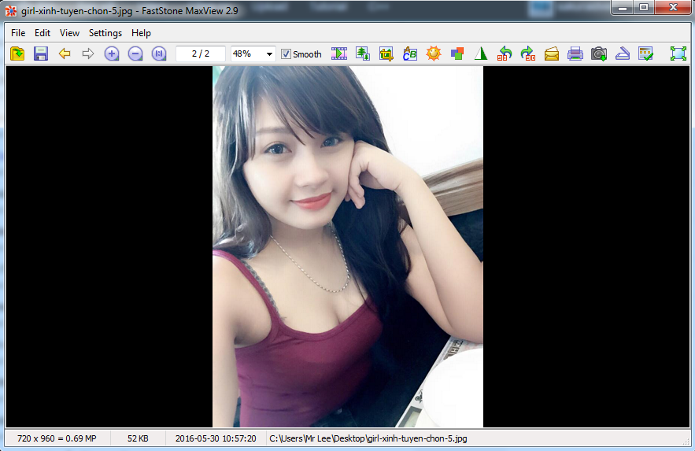Open the File menu
Image resolution: width=695 pixels, height=451 pixels.
18,33
